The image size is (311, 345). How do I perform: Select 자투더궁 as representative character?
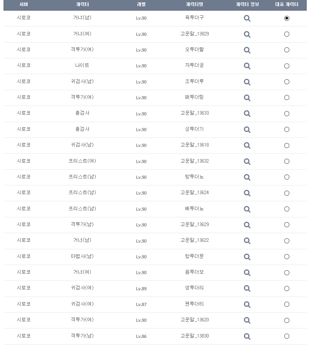(287, 66)
